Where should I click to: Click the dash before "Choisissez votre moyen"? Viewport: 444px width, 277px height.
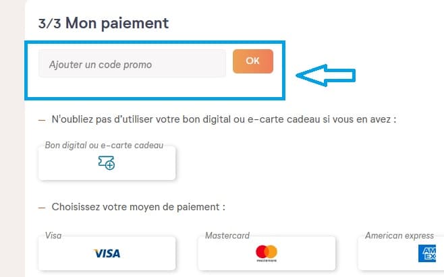pyautogui.click(x=42, y=206)
